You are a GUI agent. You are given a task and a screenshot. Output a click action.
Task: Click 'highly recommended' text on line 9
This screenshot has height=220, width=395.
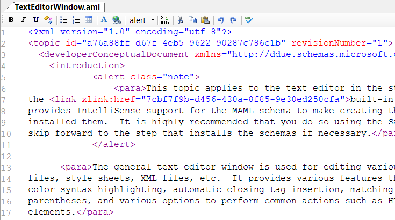tap(200, 122)
